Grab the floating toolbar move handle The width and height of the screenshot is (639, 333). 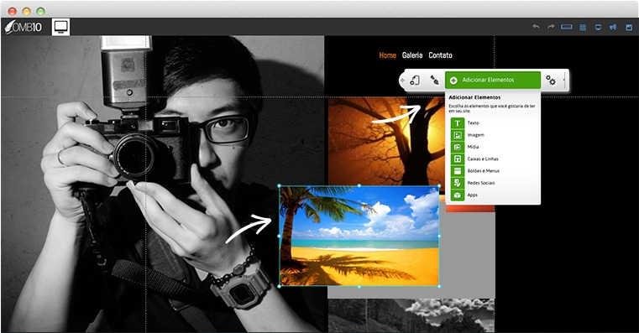(x=402, y=81)
